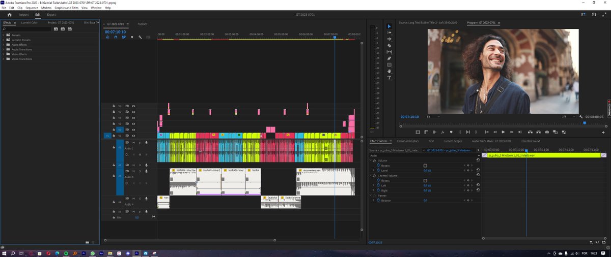Switch to the Import workspace

click(24, 15)
